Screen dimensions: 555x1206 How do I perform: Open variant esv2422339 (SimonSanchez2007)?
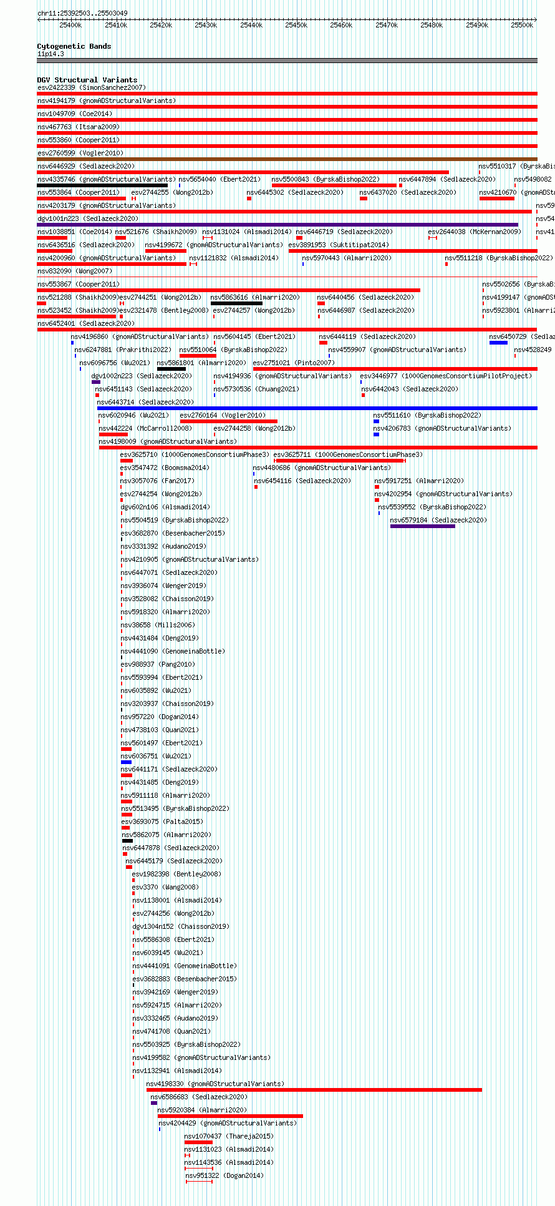coord(92,87)
